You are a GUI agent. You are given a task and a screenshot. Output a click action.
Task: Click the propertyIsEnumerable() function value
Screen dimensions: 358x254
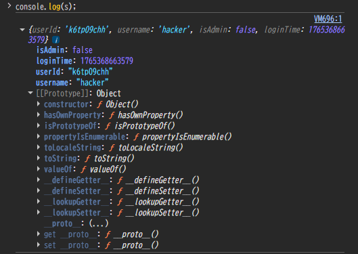point(187,137)
